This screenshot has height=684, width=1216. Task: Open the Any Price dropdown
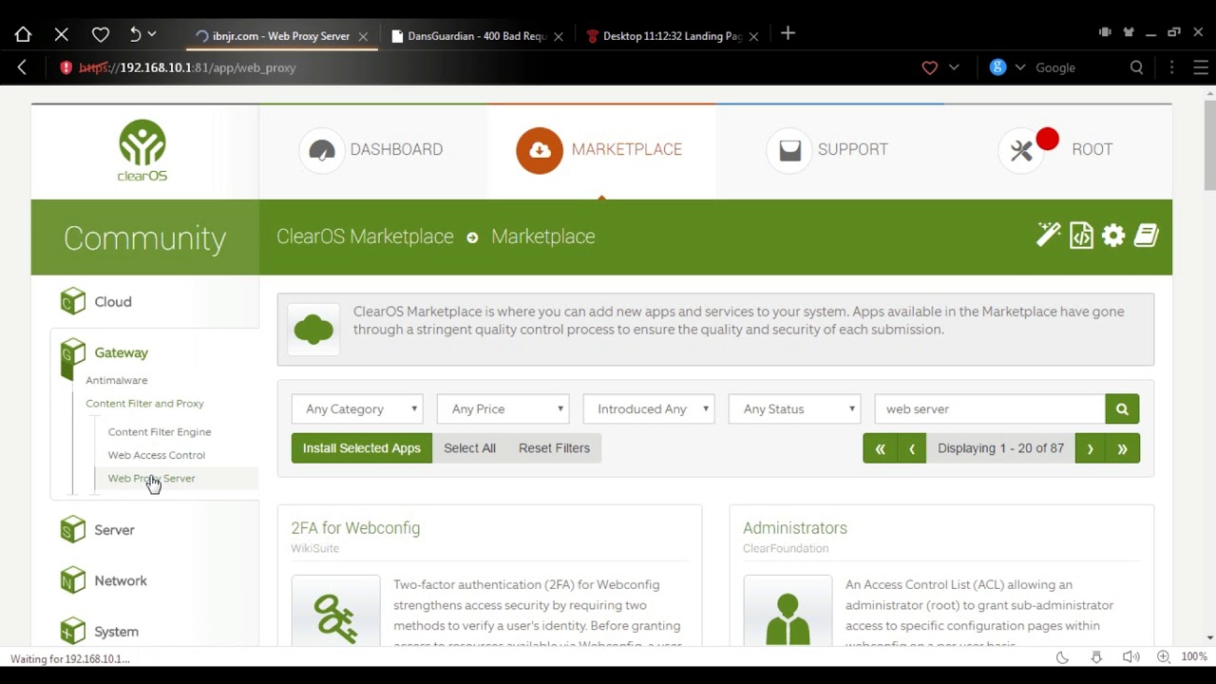click(x=503, y=409)
